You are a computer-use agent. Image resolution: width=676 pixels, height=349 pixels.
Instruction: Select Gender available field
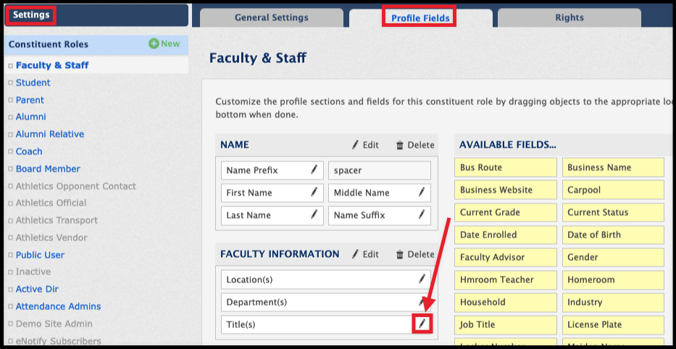click(x=613, y=257)
